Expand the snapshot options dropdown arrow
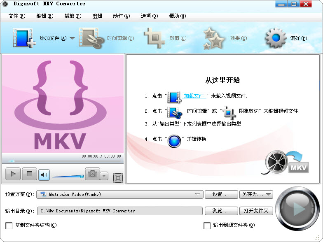This screenshot has height=242, width=323. (x=104, y=176)
